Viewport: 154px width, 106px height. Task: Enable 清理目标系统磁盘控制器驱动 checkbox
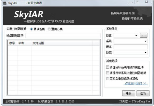[x=107, y=73]
